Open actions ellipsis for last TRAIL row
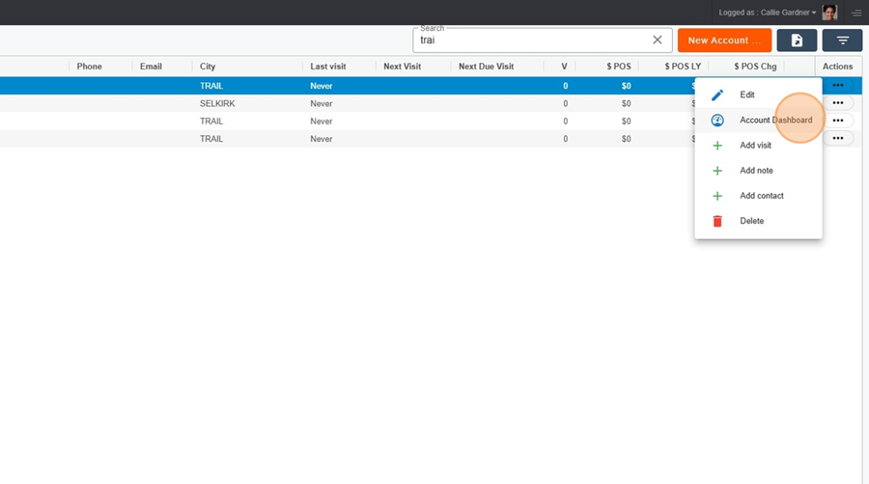869x484 pixels. 838,138
